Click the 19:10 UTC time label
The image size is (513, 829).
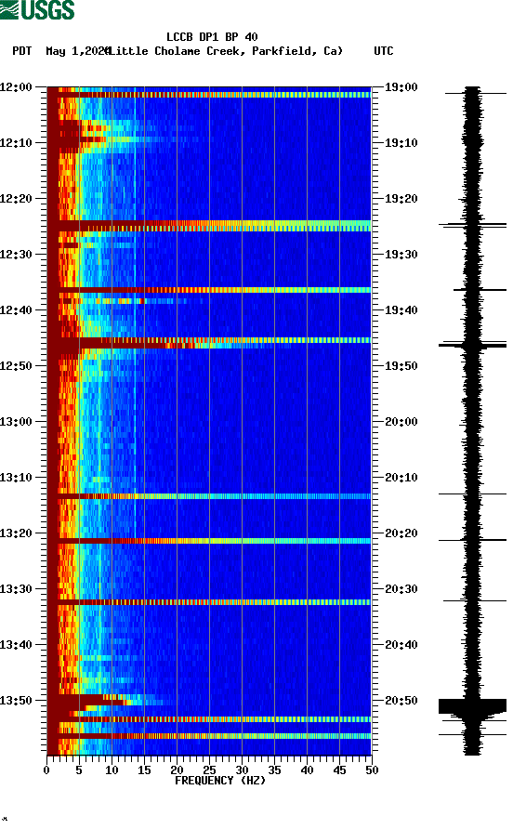tap(401, 143)
